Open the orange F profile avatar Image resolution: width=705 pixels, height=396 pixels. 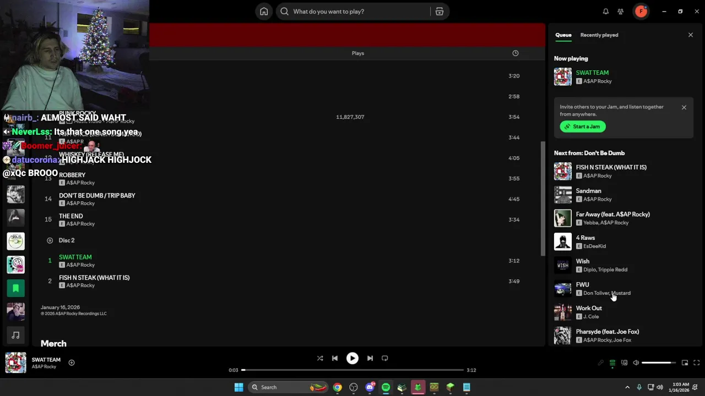coord(641,12)
